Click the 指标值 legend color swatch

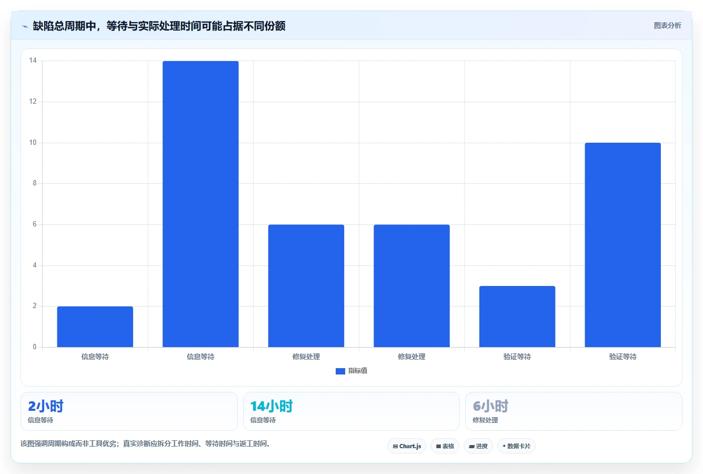[340, 371]
